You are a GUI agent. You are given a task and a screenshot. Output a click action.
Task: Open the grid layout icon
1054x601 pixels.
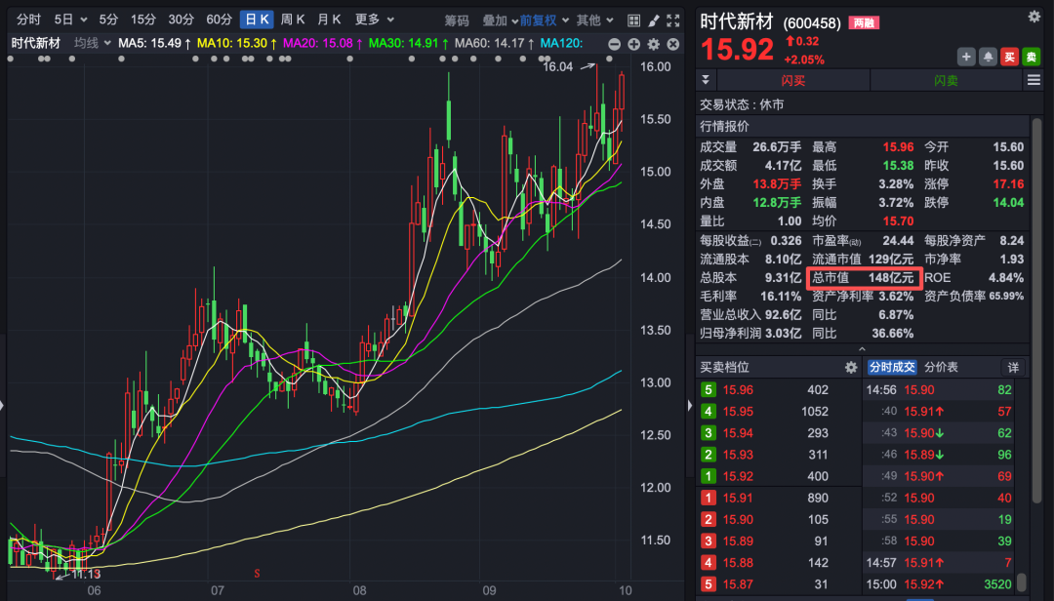[x=634, y=20]
